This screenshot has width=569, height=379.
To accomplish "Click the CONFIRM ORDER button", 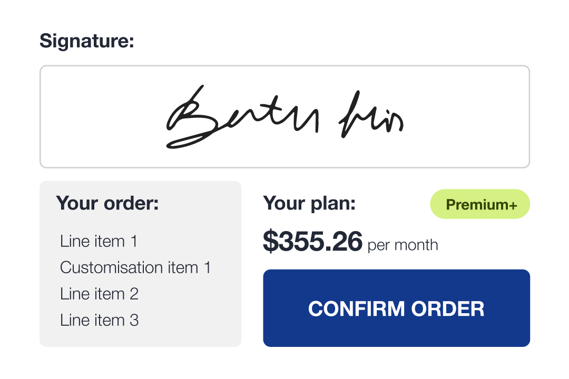I will coord(396,308).
